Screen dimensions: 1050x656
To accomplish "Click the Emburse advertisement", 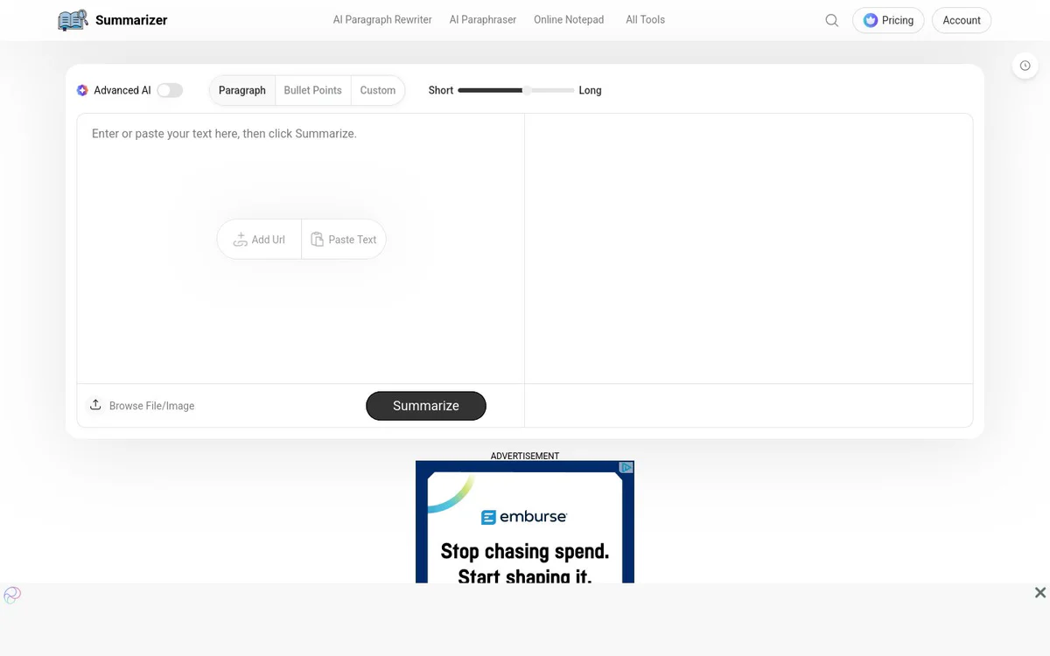I will point(525,522).
